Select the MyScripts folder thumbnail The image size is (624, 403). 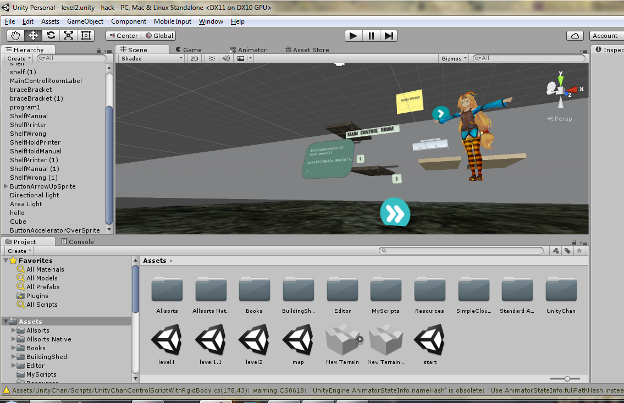(385, 289)
